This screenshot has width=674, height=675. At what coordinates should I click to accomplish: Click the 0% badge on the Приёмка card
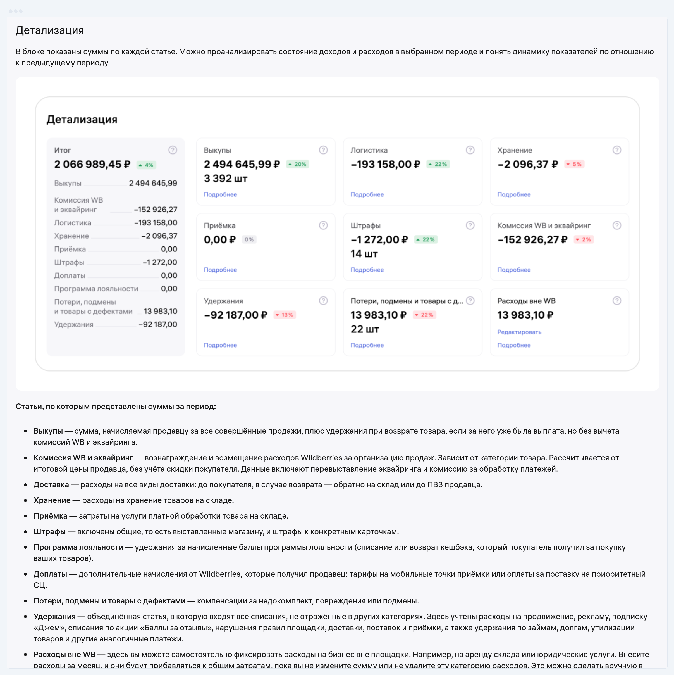(x=249, y=239)
